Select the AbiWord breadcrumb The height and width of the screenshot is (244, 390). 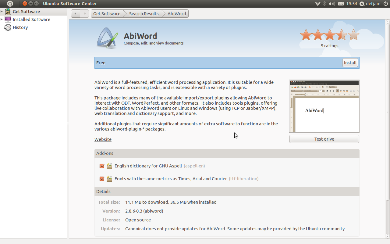click(177, 14)
